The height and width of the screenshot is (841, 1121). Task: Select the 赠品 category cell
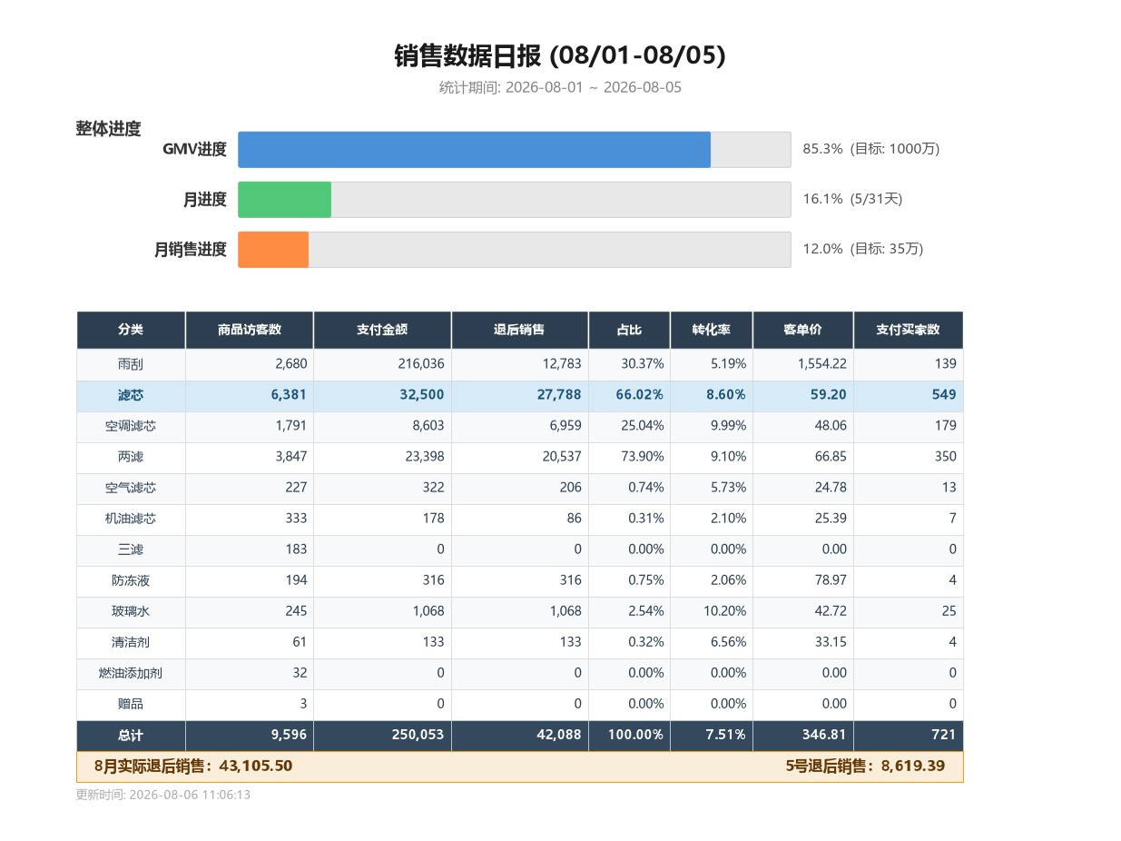(131, 704)
